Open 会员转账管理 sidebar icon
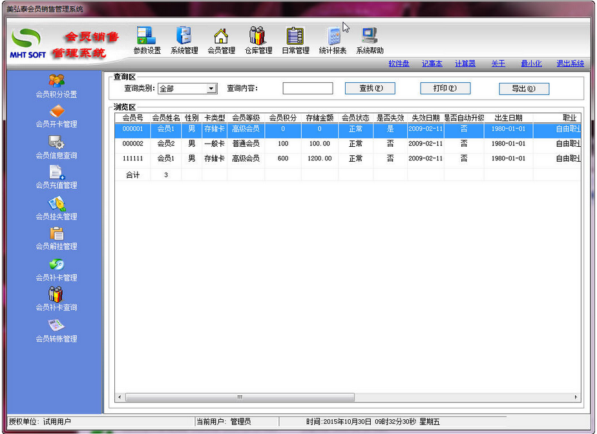The height and width of the screenshot is (434, 597). point(56,331)
